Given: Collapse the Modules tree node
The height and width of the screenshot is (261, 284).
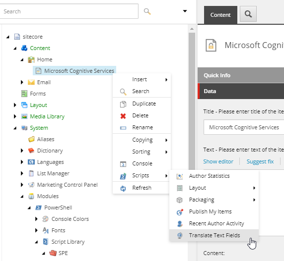Looking at the screenshot, I should point(22,196).
